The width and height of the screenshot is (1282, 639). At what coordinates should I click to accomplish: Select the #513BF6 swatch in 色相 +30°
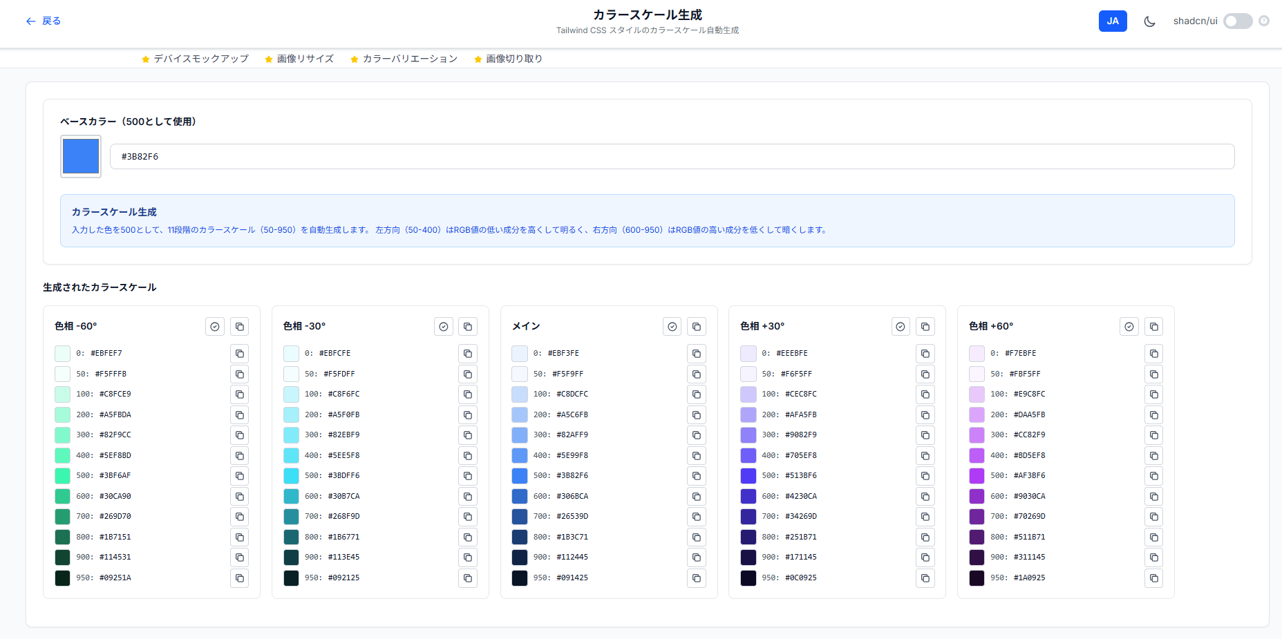pos(748,476)
